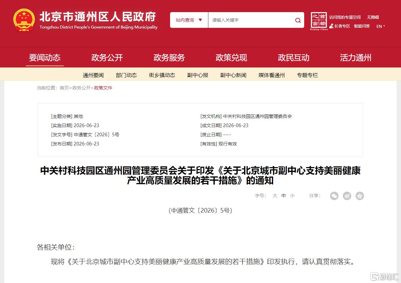This screenshot has height=283, width=401.
Task: Click the 首页 breadcrumb link
Action: [x=64, y=88]
